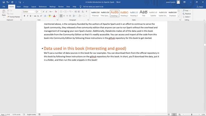Screen dimensions: 206x116
Task: Apply Normal style
Action: pos(95,14)
